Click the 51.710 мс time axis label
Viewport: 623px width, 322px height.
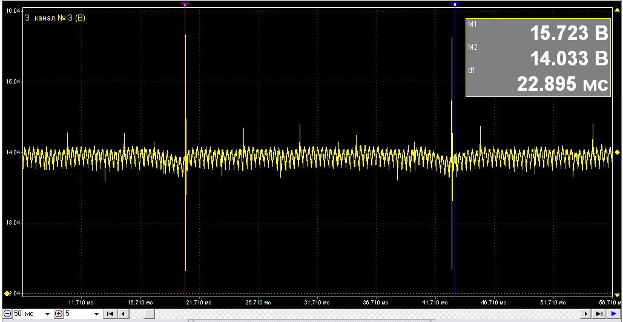(553, 303)
